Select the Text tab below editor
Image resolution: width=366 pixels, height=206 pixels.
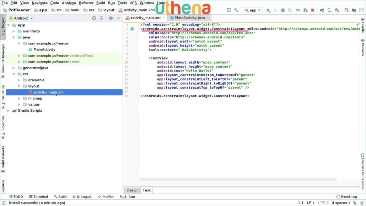coord(147,190)
